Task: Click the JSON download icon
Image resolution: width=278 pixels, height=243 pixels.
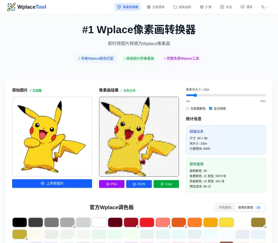Action: [x=134, y=184]
